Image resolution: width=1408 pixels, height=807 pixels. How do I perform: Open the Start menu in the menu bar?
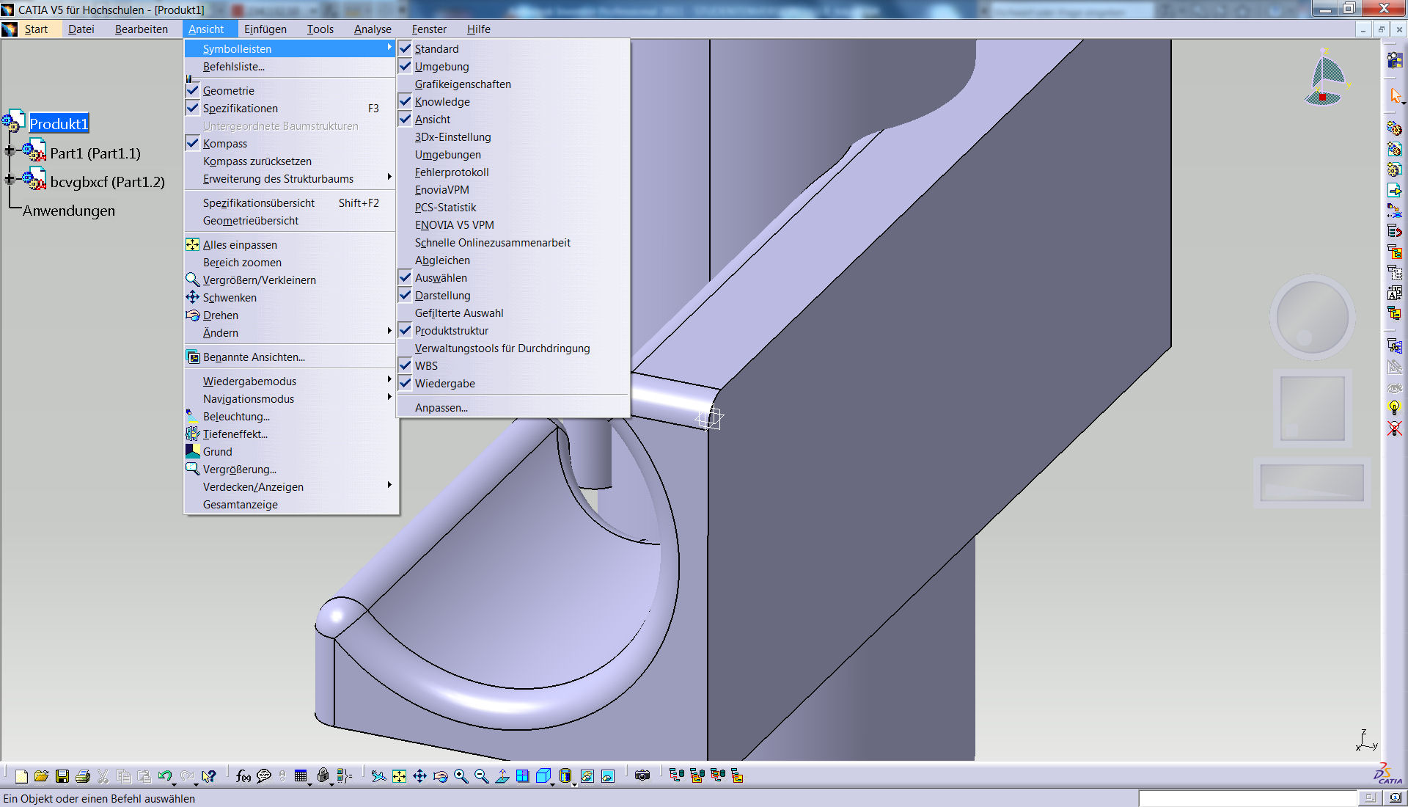(35, 29)
